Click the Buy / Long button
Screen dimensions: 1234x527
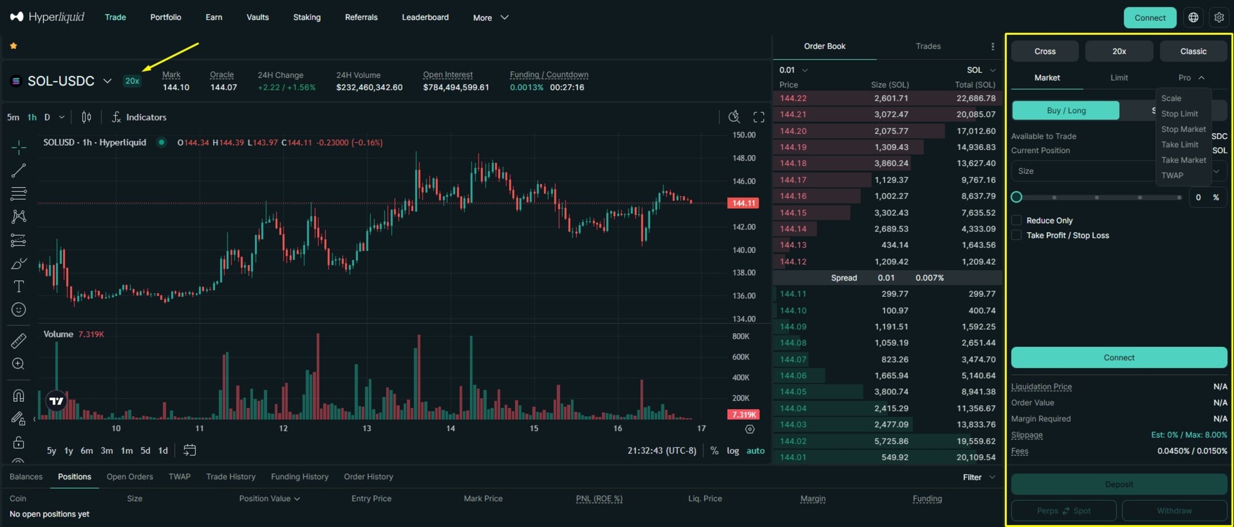[x=1066, y=110]
